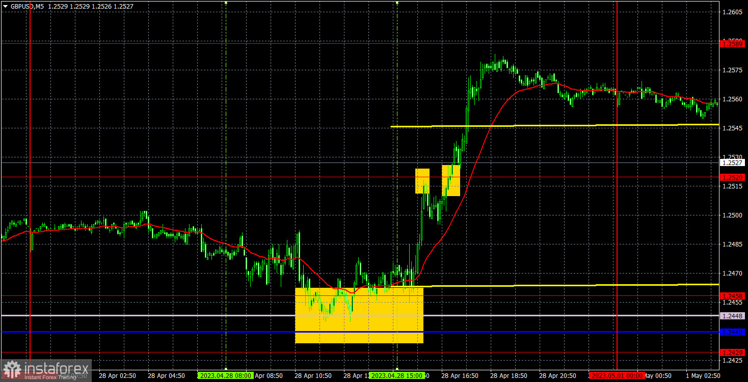
Task: Click the 28 Apr 16:50 time label
Action: 460,375
